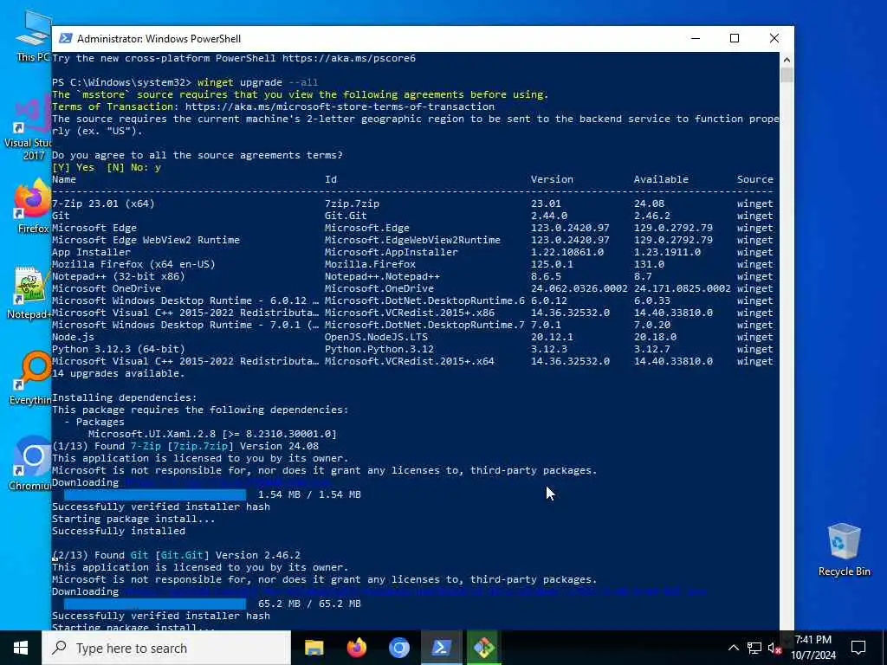Click the Git download URL after 'Downloading'

415,591
